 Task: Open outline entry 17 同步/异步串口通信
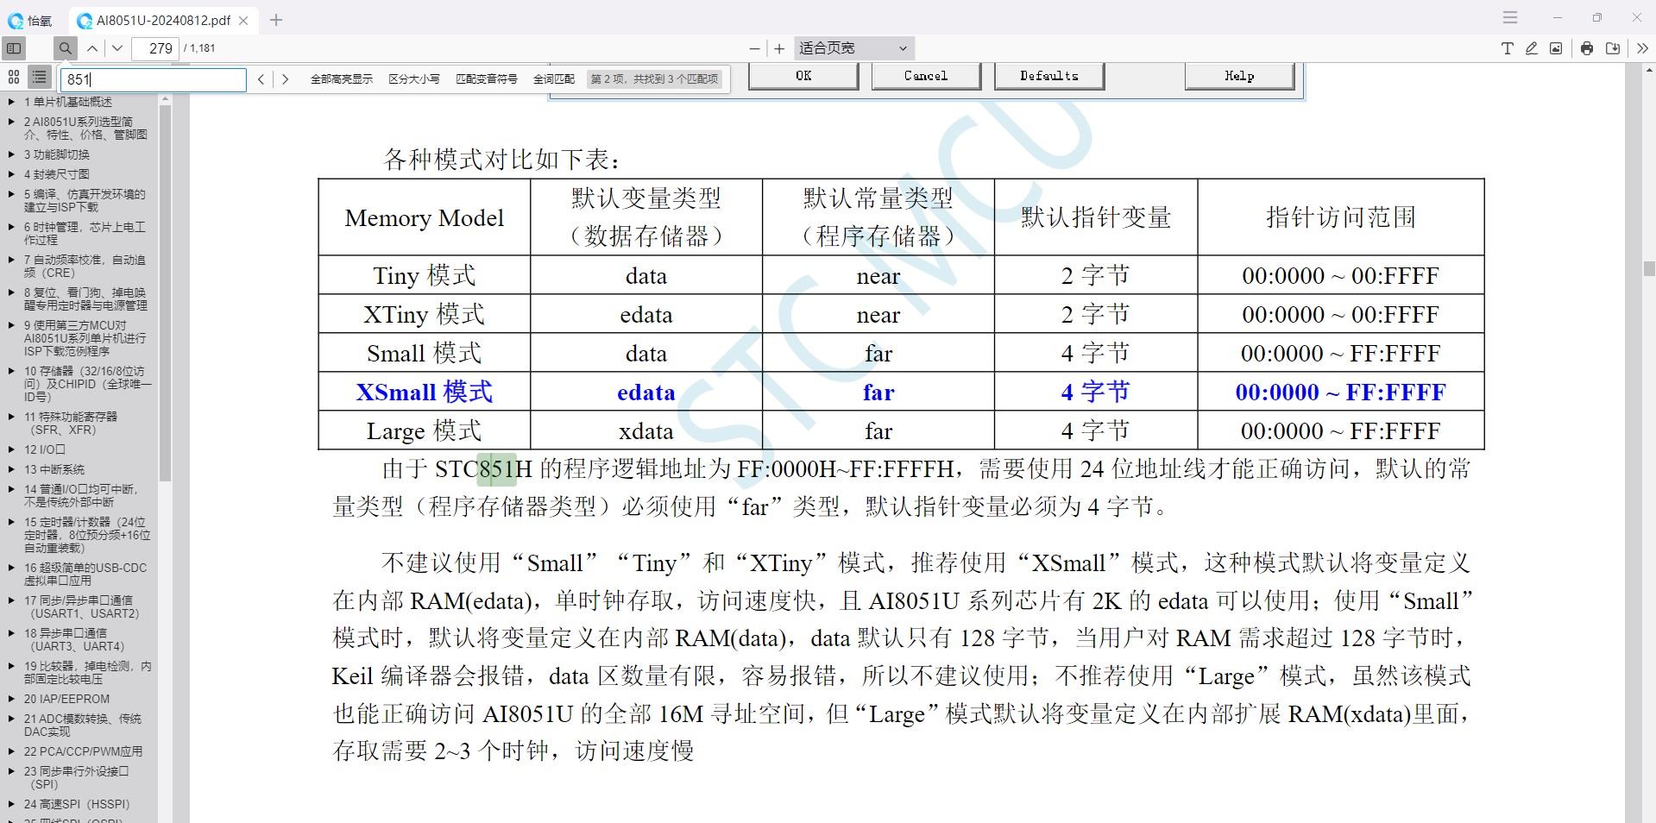click(x=81, y=606)
